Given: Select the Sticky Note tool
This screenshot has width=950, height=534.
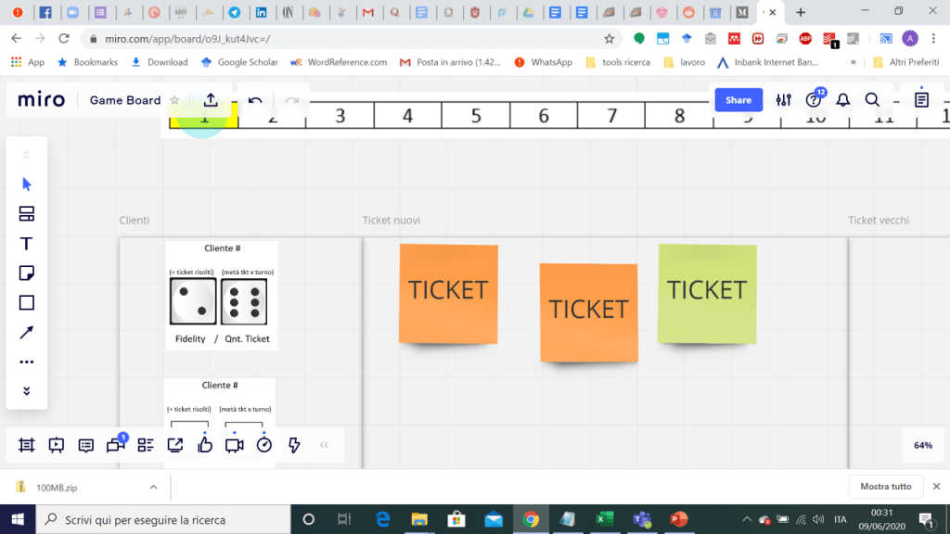Looking at the screenshot, I should pyautogui.click(x=27, y=273).
